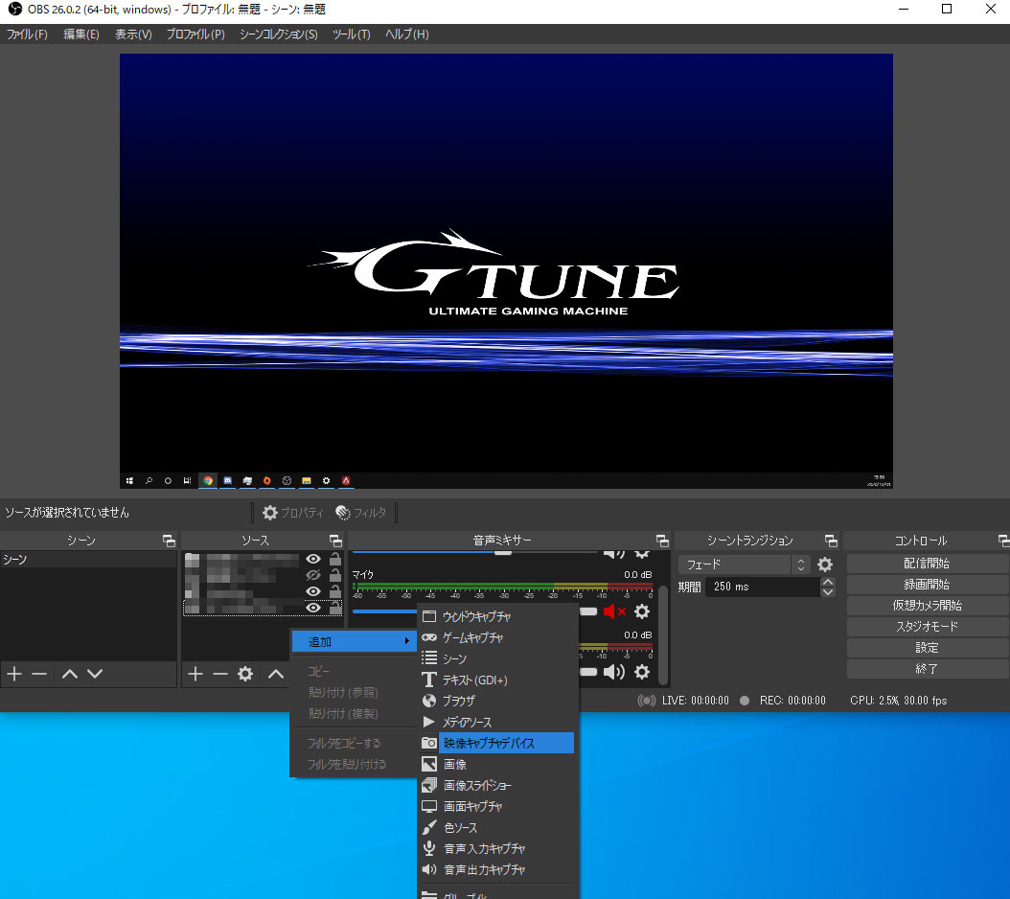Open the ツール(T) menu
The image size is (1010, 899).
[351, 35]
